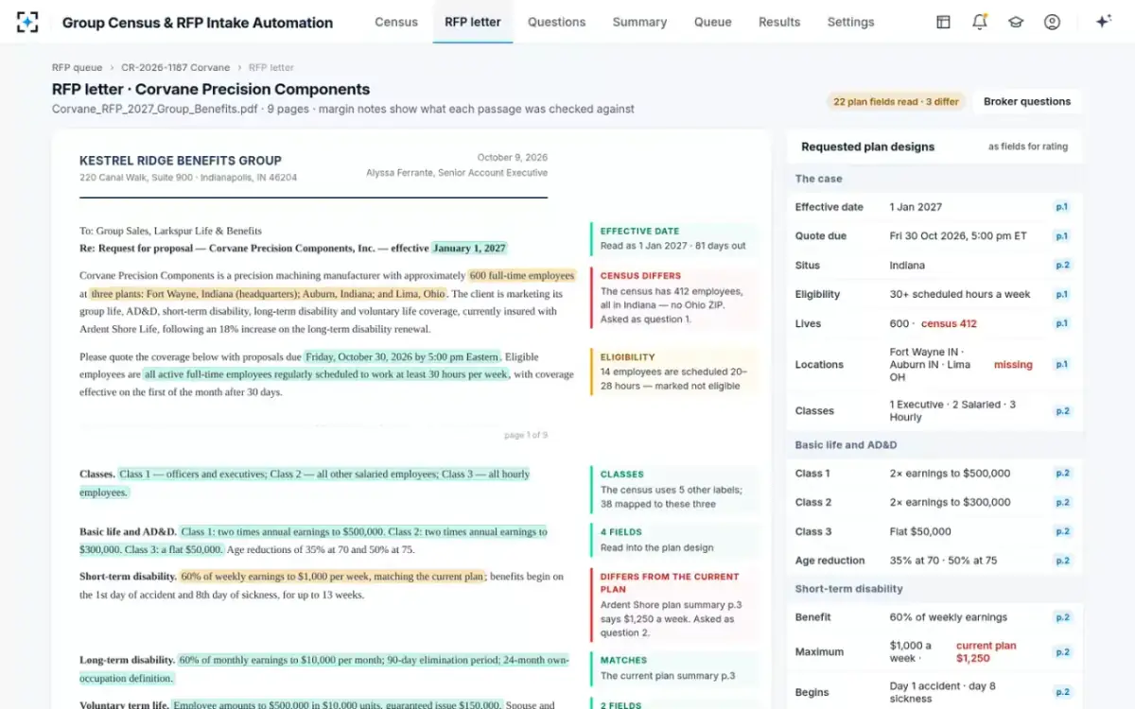Click 'as fields for rating' label

(x=1028, y=147)
